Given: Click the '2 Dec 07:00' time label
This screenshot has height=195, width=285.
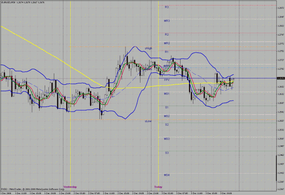Looking at the screenshot, I should (x=94, y=193).
